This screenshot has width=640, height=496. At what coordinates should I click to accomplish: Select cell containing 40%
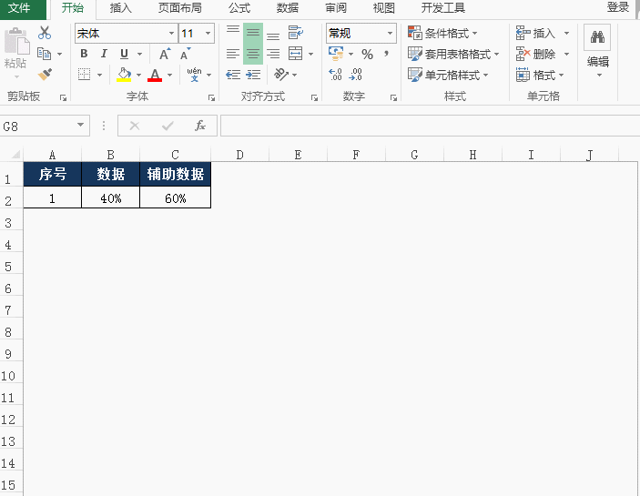click(x=111, y=198)
